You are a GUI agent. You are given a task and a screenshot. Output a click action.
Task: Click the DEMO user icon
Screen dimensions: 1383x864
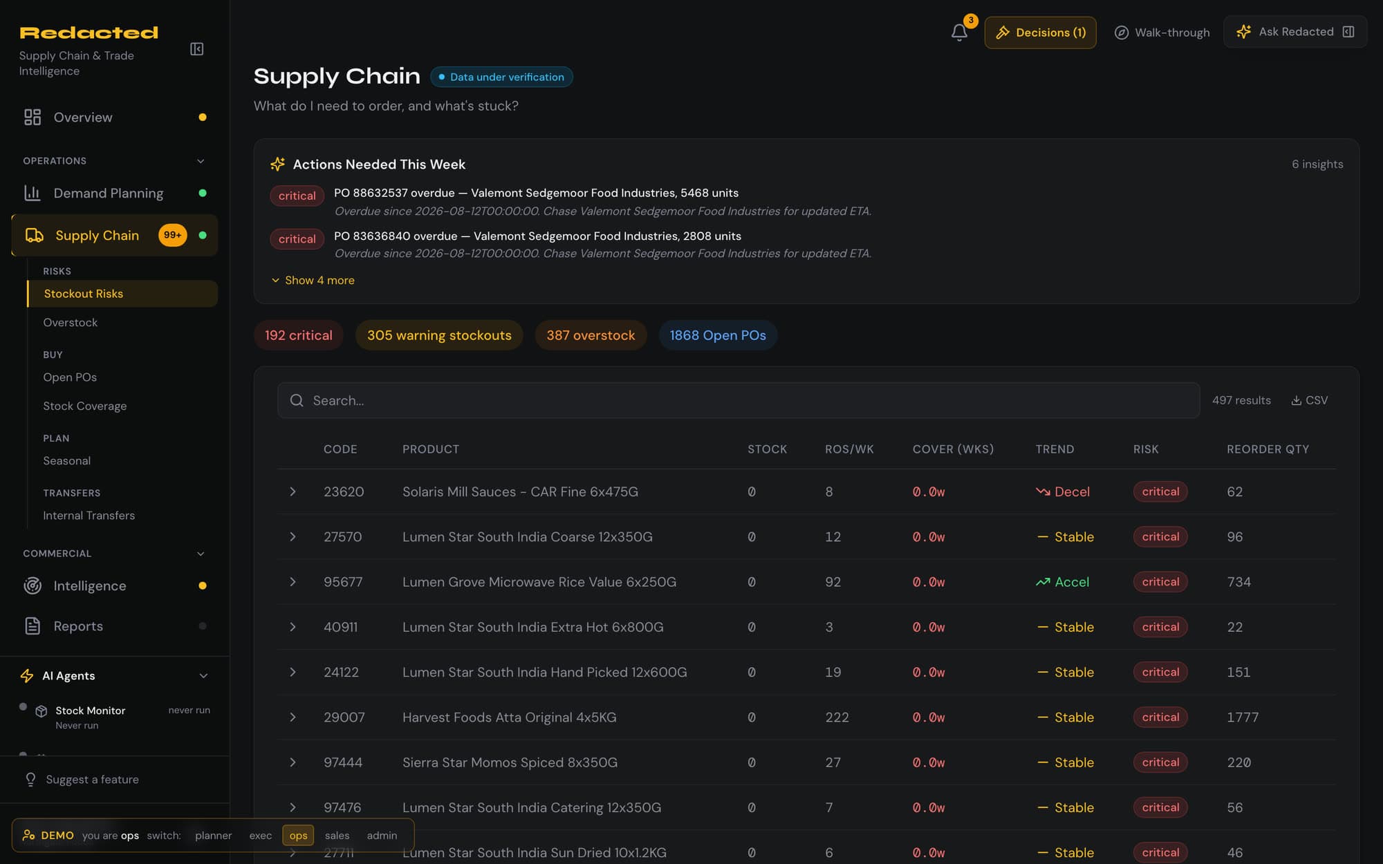[x=29, y=835]
